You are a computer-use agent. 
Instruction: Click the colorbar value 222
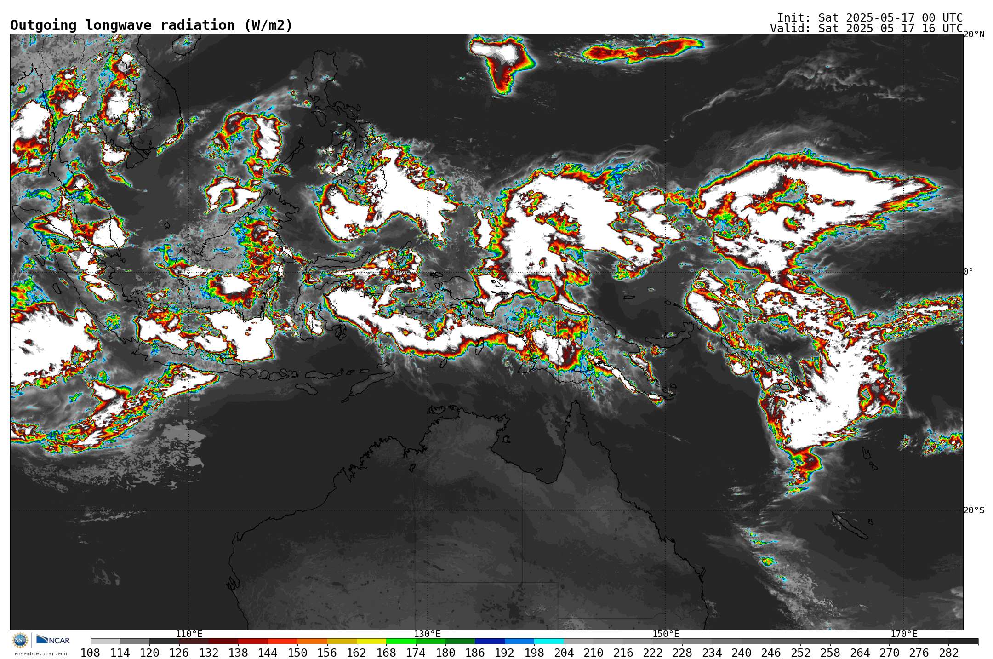click(652, 653)
